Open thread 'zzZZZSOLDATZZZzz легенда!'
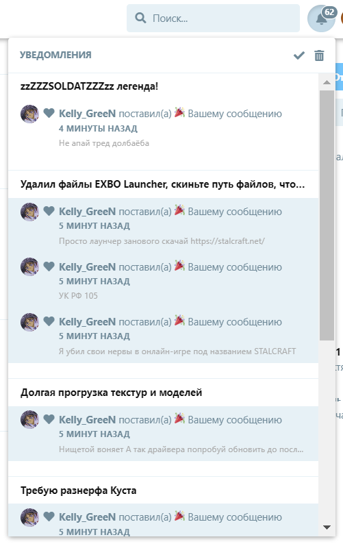 click(x=90, y=86)
